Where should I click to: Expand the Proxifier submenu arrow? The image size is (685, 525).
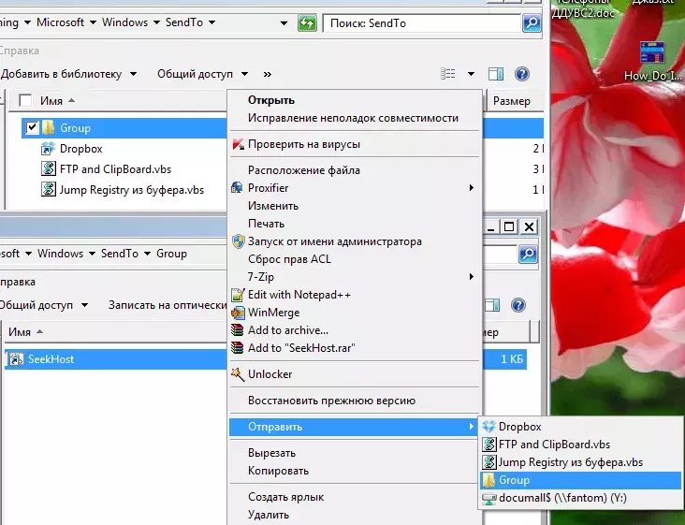point(472,188)
